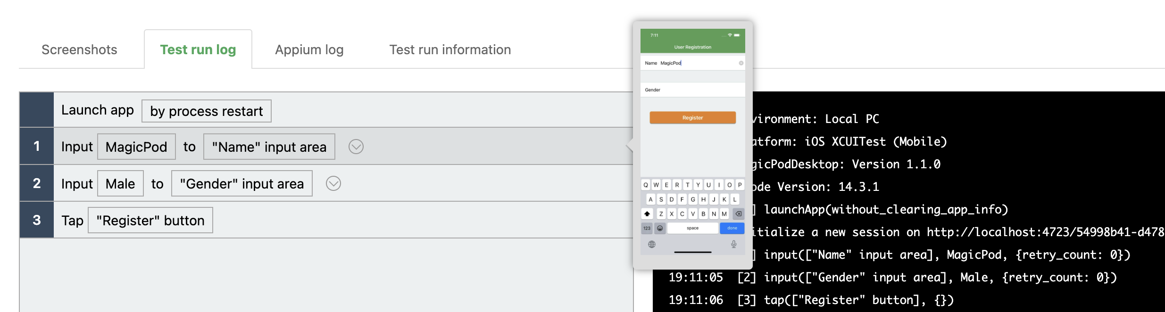Select the "Gender" input area element box

pos(242,183)
